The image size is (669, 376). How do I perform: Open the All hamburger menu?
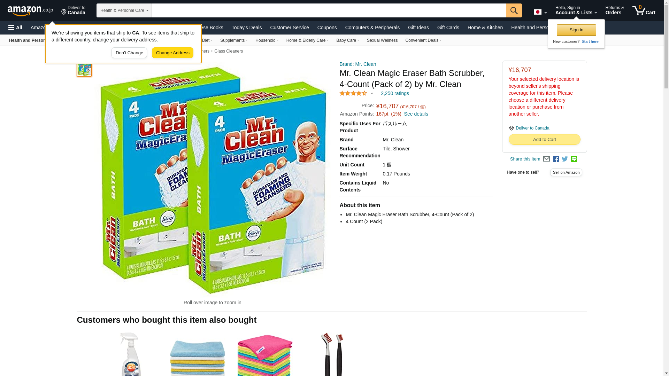[x=15, y=28]
